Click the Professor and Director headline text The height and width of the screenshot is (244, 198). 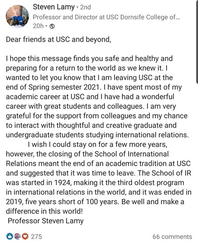107,17
